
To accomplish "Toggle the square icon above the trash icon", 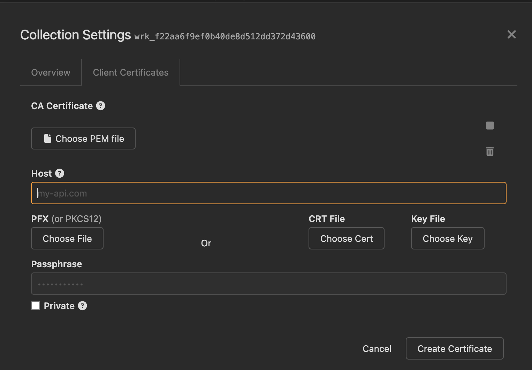I will 490,125.
